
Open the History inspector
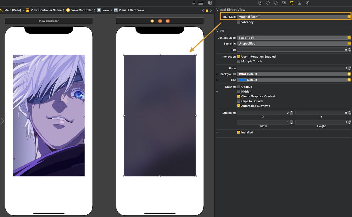click(x=268, y=3)
